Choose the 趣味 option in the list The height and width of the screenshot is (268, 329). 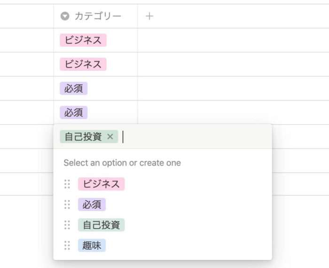pos(92,245)
